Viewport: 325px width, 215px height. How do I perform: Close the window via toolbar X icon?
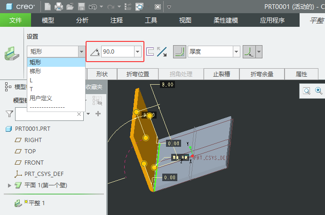click(158, 7)
